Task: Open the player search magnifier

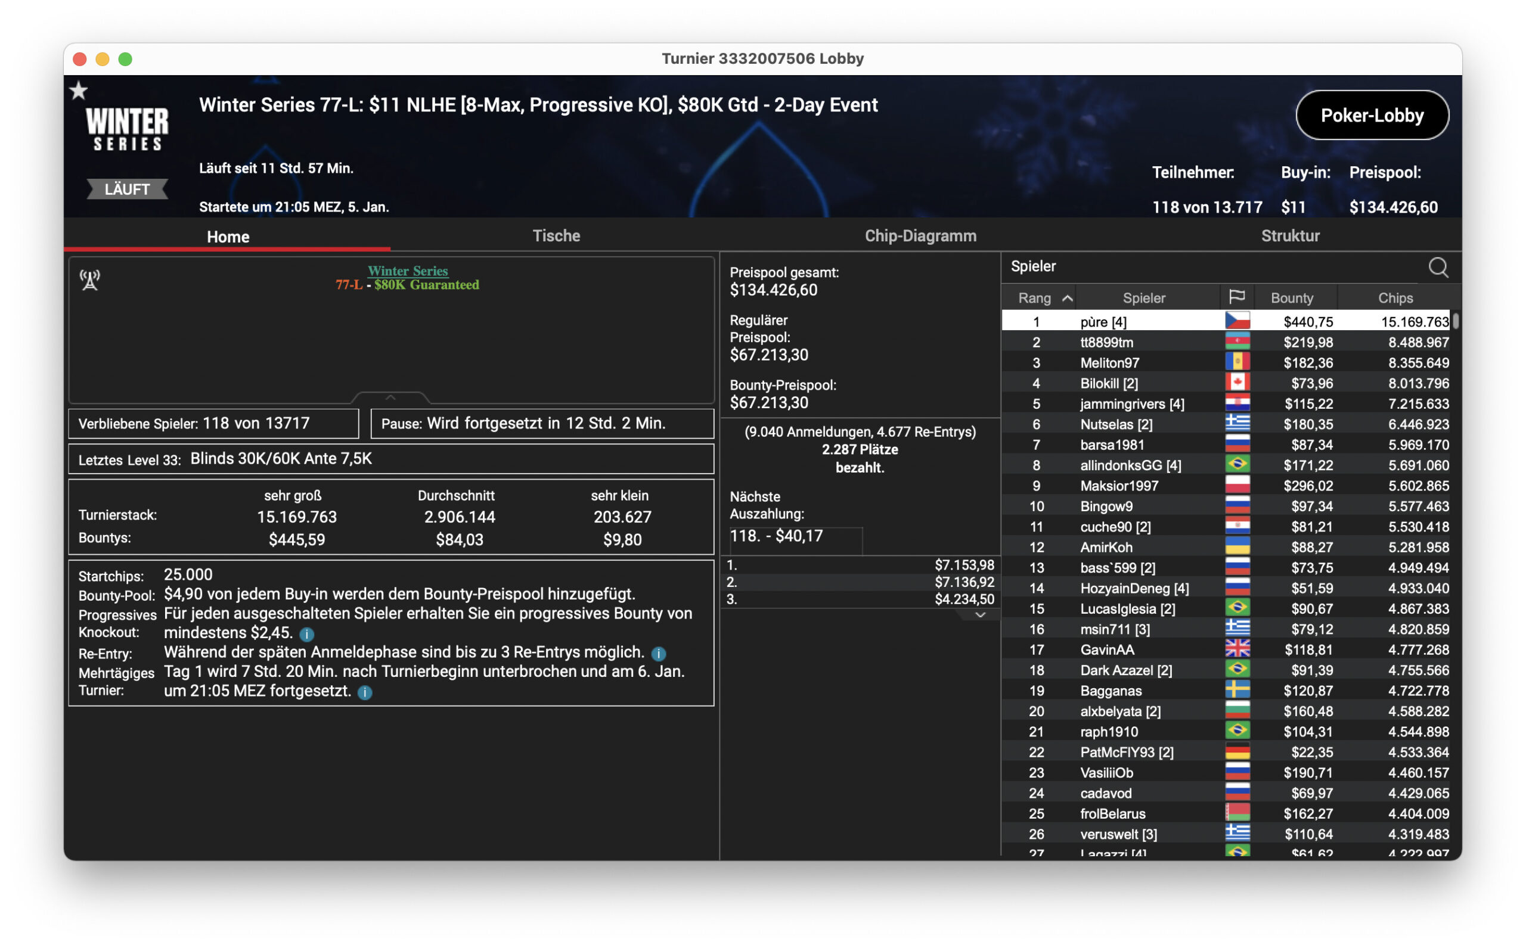Action: tap(1437, 268)
